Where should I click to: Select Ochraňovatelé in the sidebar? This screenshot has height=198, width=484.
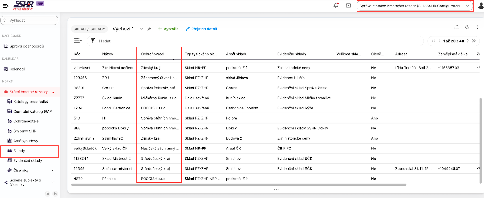[26, 121]
